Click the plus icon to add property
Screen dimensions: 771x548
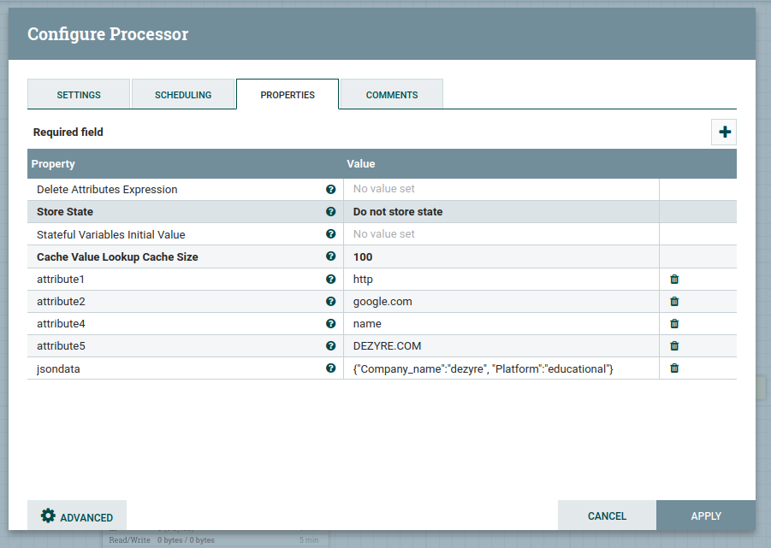point(725,132)
